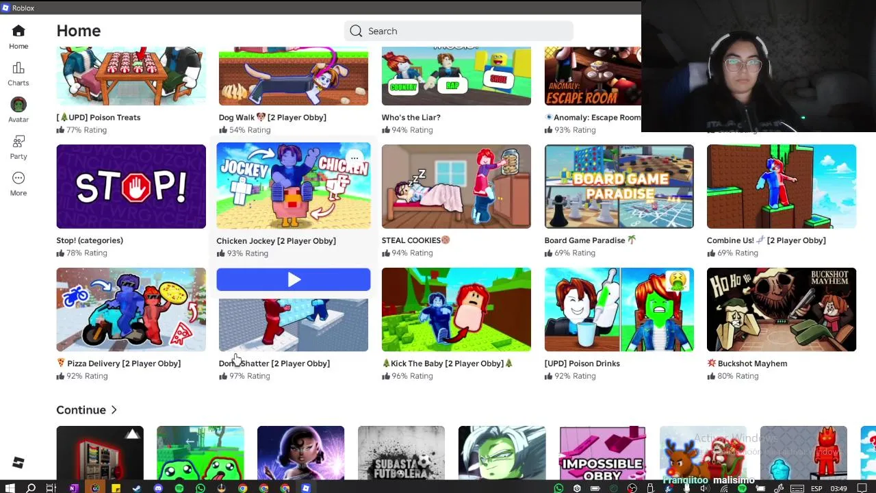Switch to the Roblox app in the taskbar

tap(306, 488)
